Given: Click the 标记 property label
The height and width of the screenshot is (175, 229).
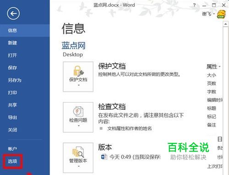Looking at the screenshot, I should click(212, 117).
